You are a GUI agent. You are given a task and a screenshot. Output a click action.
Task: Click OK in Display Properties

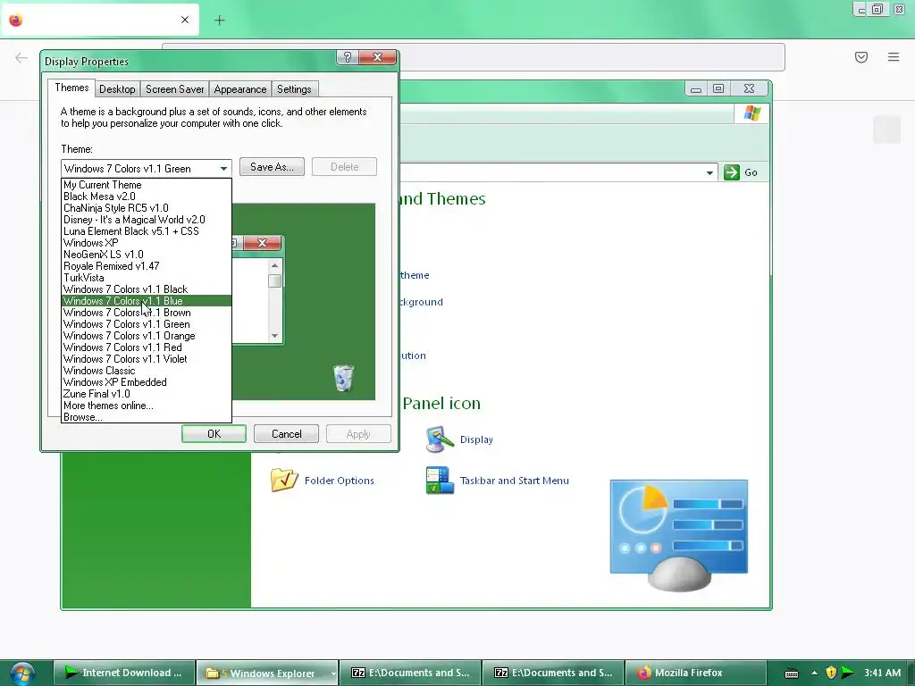click(214, 434)
